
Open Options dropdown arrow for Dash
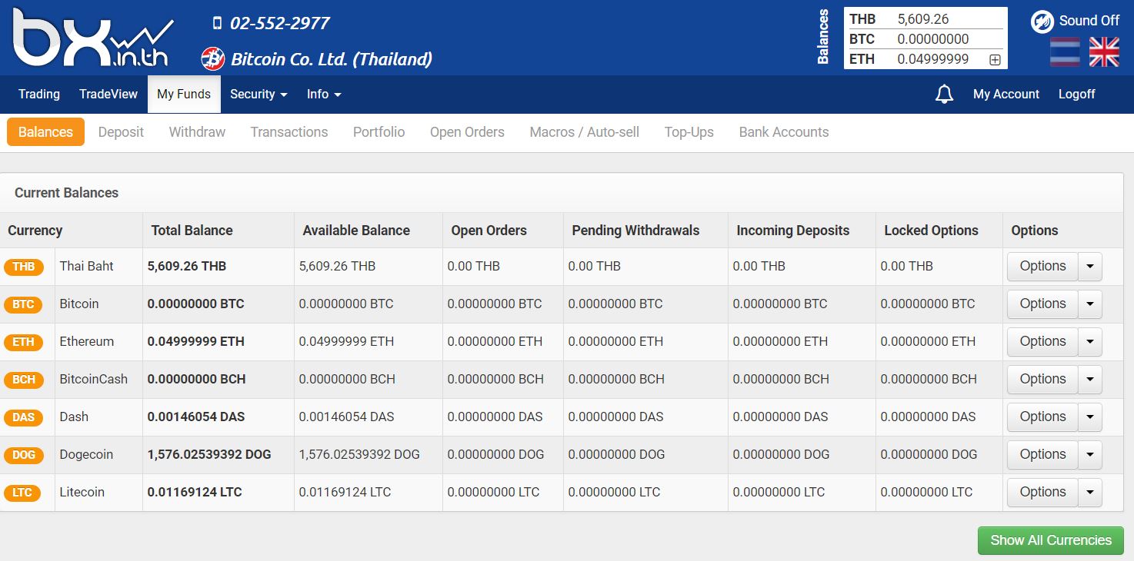[1090, 417]
